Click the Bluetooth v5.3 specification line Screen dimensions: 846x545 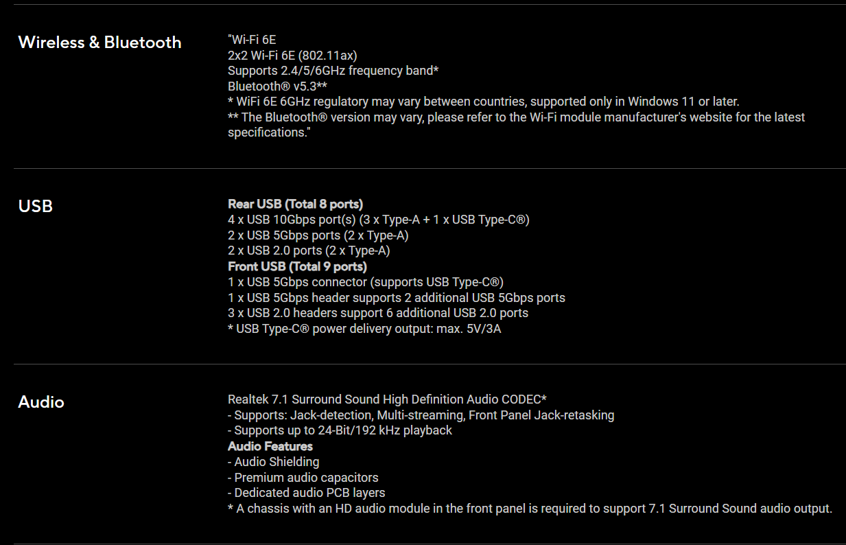click(x=277, y=86)
